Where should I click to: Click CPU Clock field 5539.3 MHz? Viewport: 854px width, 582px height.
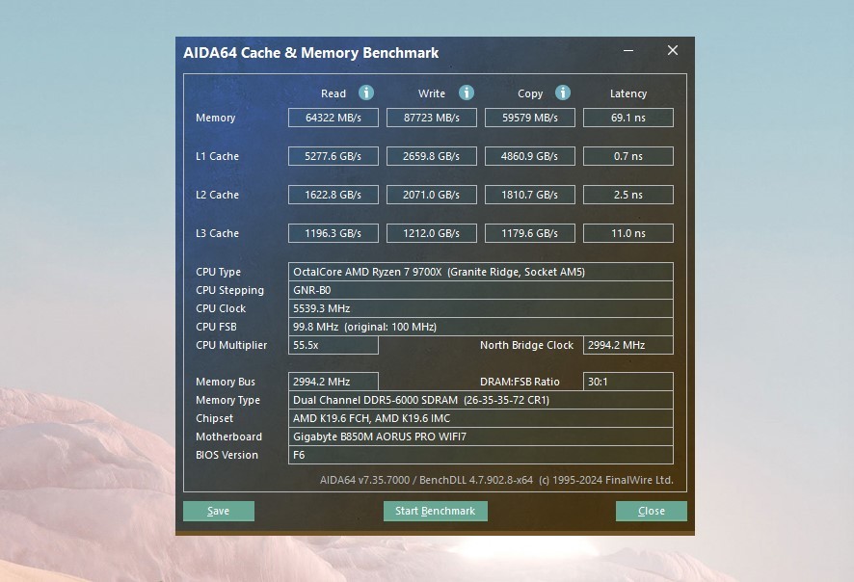pyautogui.click(x=480, y=308)
